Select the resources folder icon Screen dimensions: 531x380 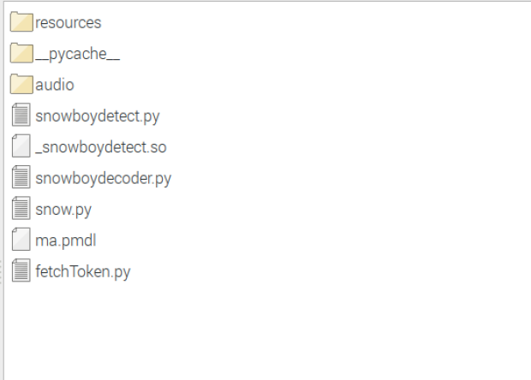click(21, 22)
